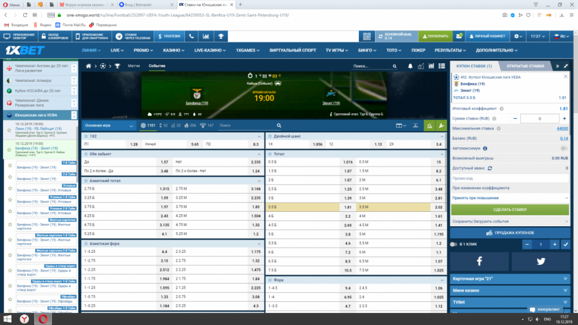This screenshot has height=325, width=578.
Task: Click the Facebook share button
Action: tap(479, 261)
